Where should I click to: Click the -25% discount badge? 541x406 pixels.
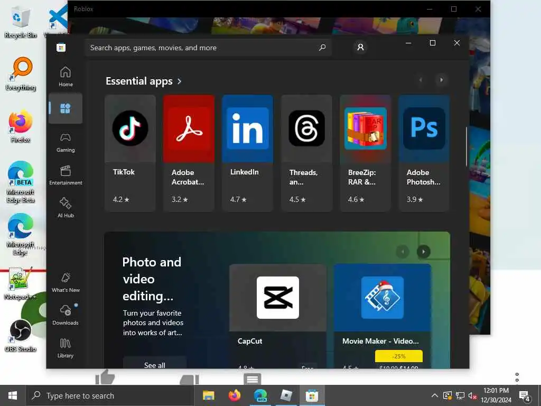point(399,356)
